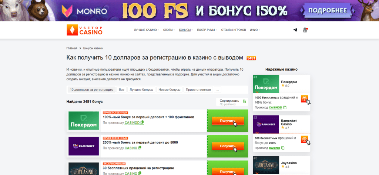This screenshot has width=379, height=175.
Task: Click Подробнее button in Monro banner
Action: (x=328, y=11)
